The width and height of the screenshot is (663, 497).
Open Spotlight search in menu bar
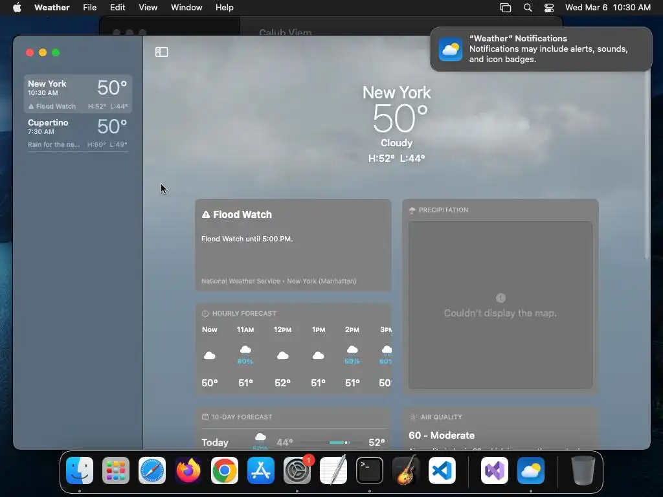(528, 8)
